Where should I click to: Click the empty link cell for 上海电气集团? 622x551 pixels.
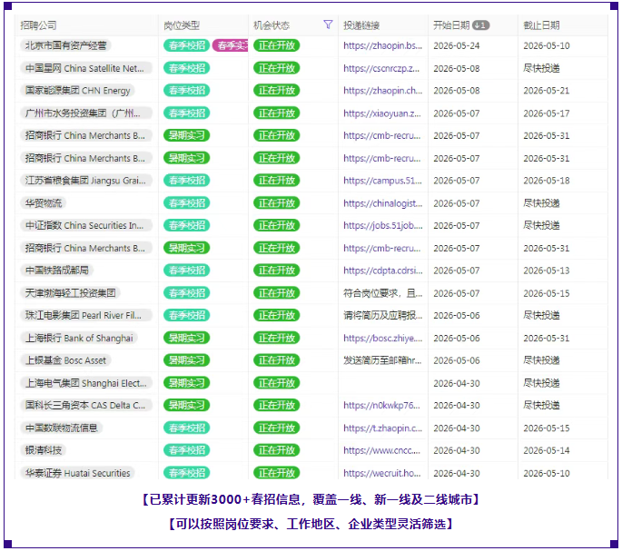pyautogui.click(x=383, y=383)
